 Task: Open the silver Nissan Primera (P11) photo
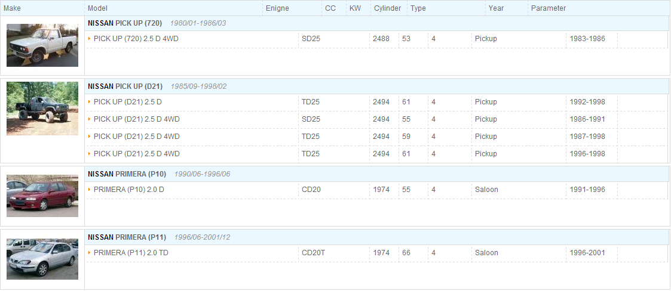(42, 259)
